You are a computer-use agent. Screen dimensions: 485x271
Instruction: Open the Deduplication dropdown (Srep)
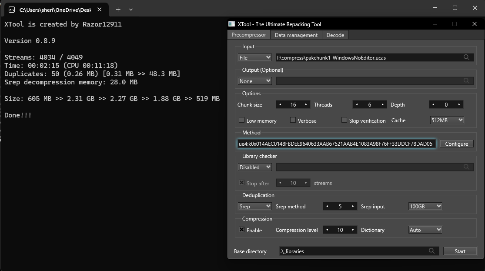(255, 206)
